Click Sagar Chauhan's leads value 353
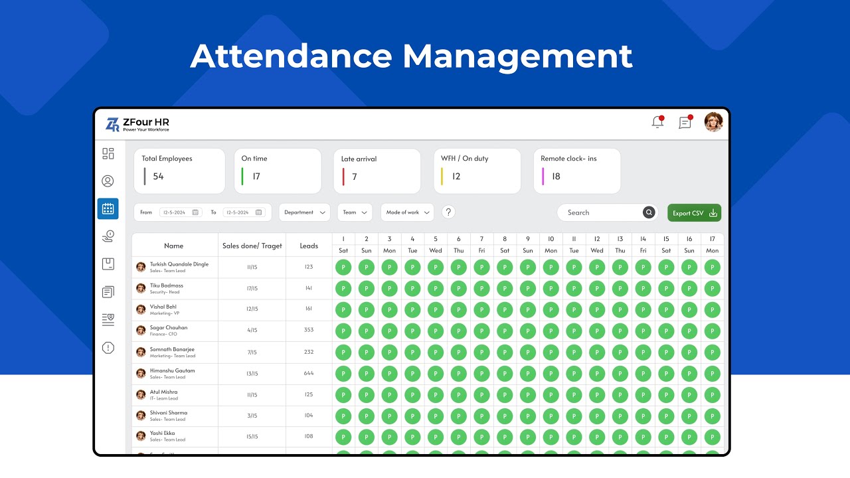Screen dimensions: 850x478 309,331
